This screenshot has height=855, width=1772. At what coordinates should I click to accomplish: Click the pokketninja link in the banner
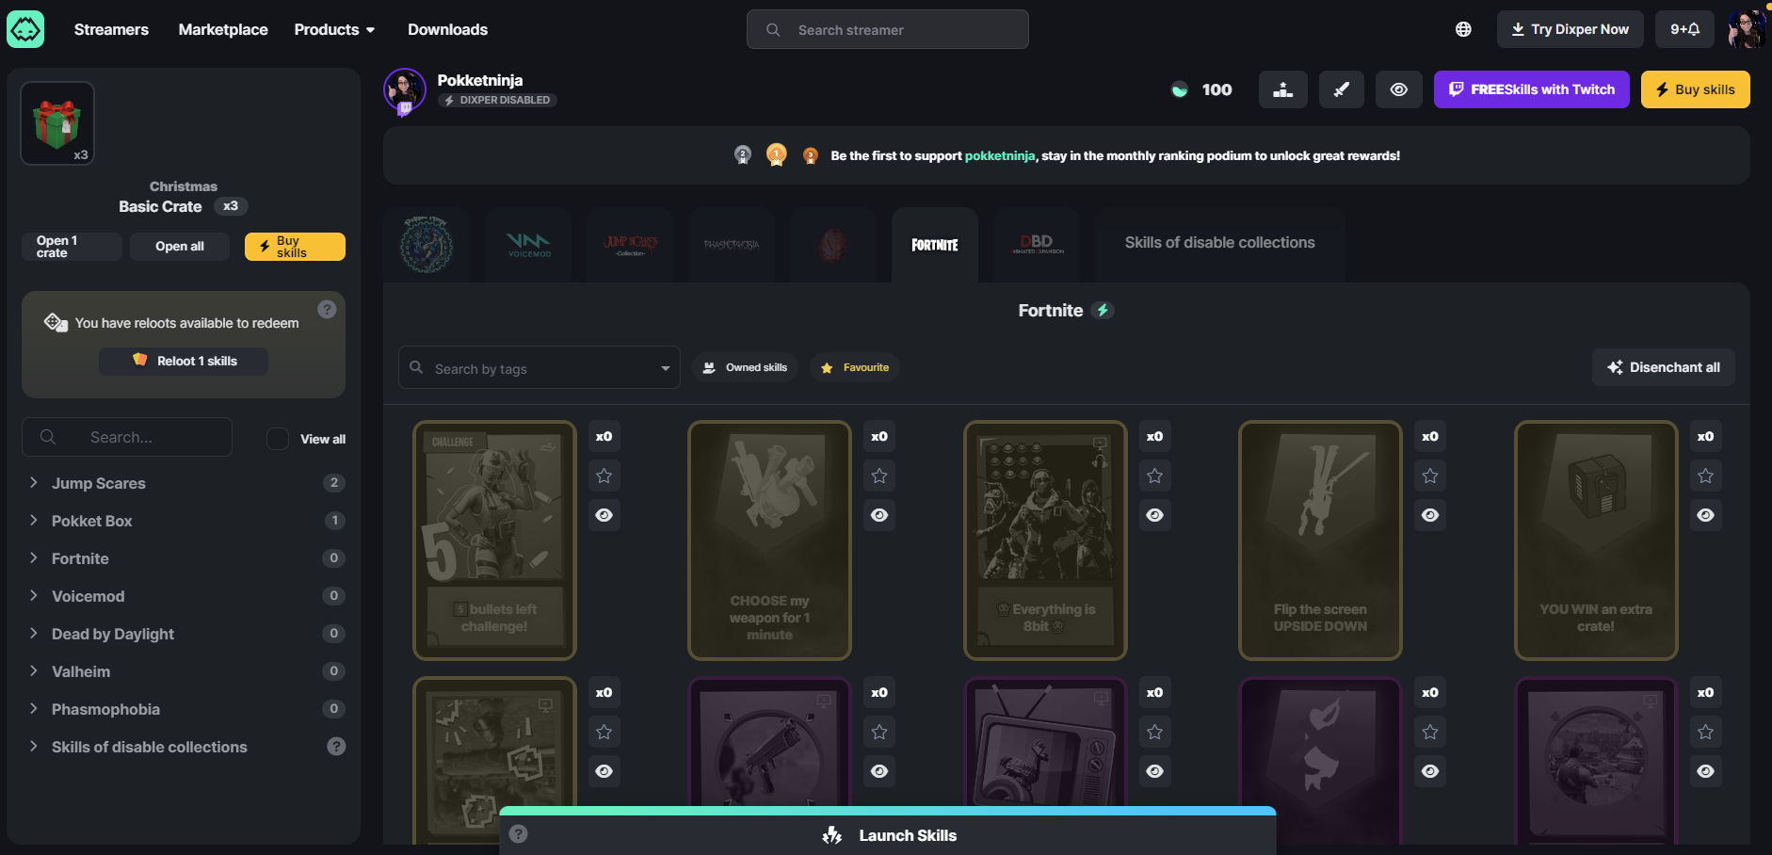tap(1000, 156)
